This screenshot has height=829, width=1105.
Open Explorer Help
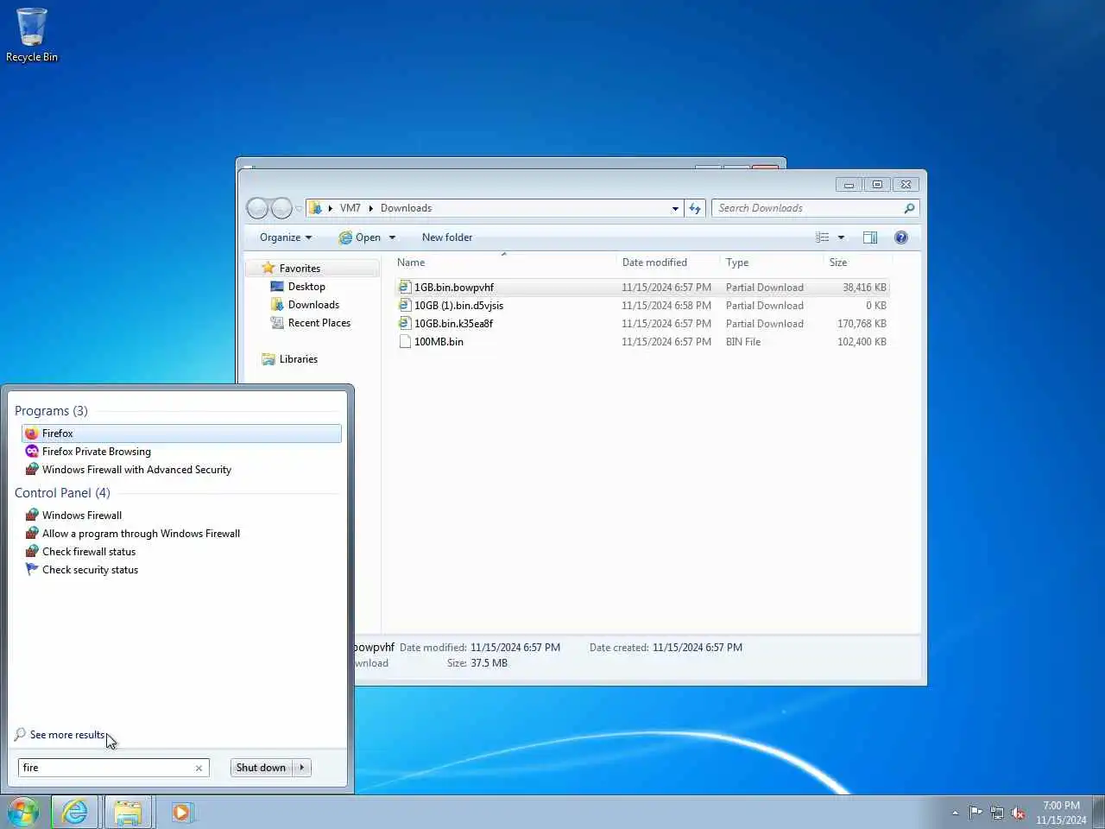point(901,237)
